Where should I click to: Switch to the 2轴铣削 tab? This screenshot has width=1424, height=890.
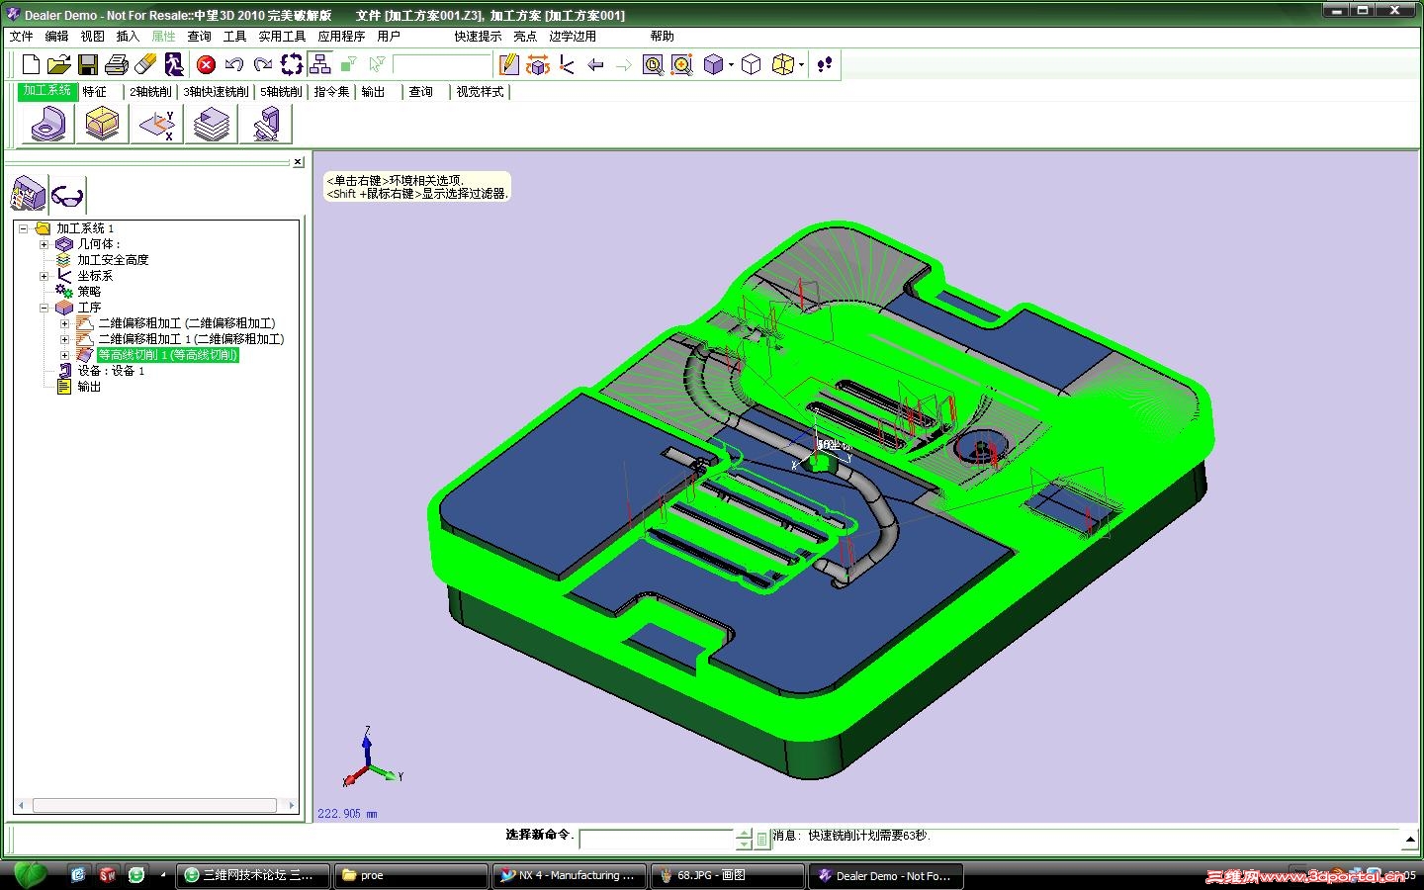pyautogui.click(x=150, y=92)
